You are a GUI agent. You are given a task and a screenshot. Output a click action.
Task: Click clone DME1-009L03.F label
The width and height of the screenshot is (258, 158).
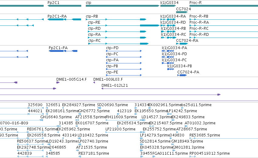click(x=108, y=79)
